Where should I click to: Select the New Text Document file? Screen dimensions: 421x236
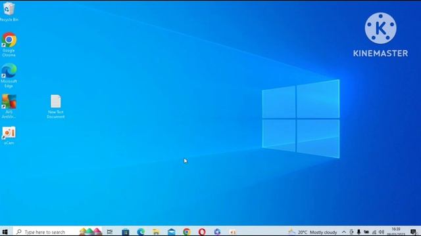[56, 106]
